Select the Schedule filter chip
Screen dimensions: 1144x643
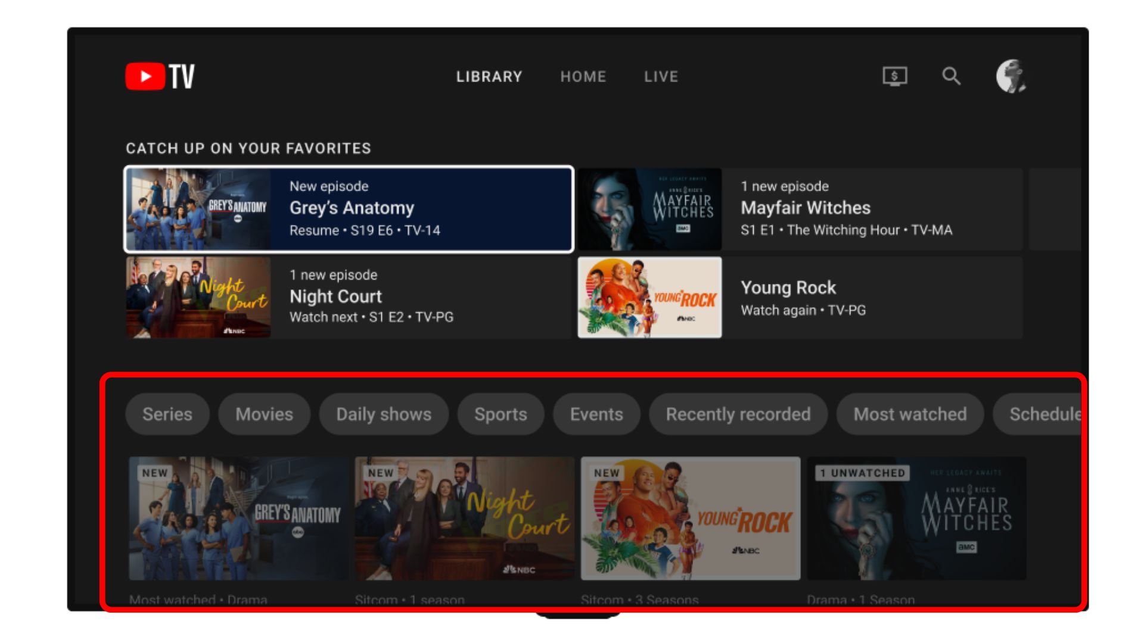(1038, 414)
